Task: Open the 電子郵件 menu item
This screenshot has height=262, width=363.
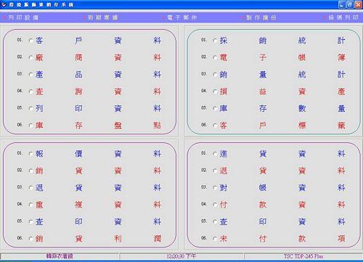Action: click(180, 17)
